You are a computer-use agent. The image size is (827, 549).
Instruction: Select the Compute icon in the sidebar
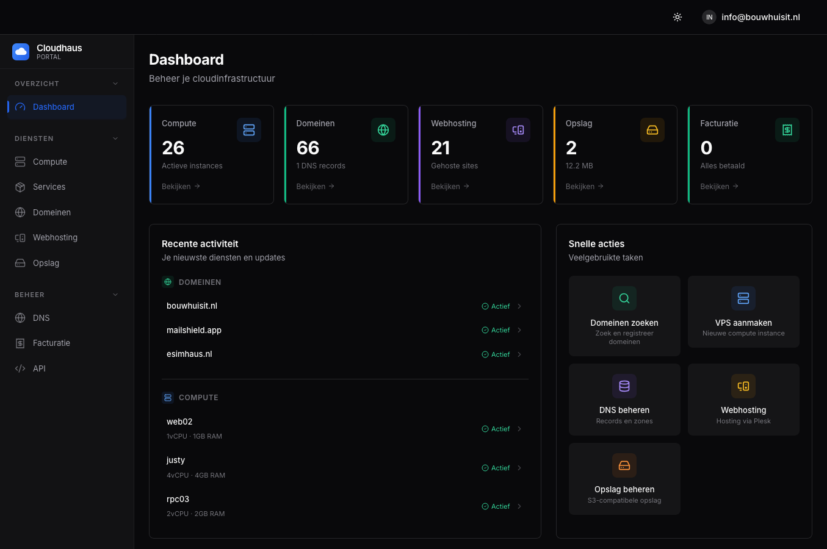pos(20,162)
